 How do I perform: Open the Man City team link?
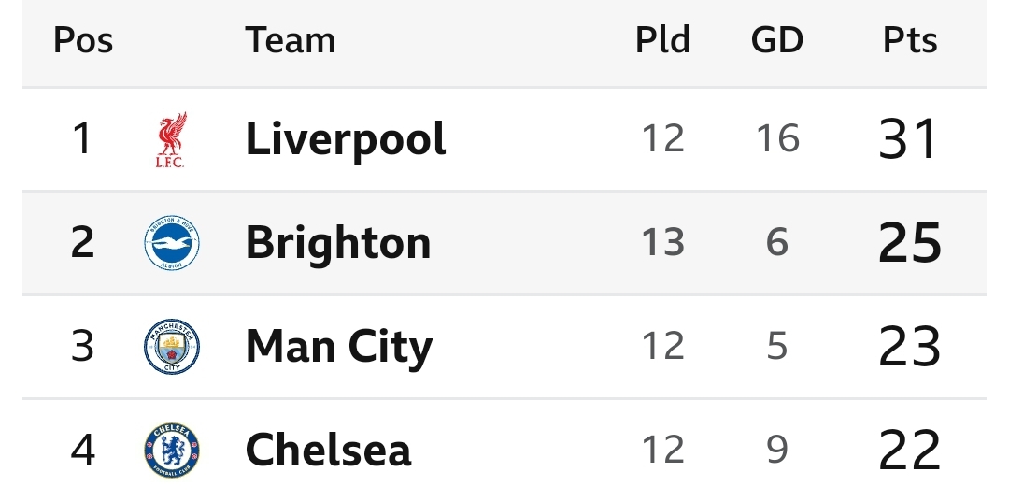pyautogui.click(x=339, y=347)
